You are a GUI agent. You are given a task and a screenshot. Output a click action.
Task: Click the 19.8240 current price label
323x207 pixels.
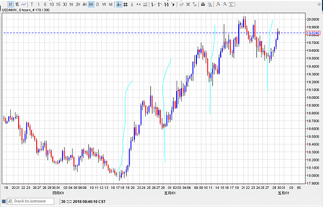click(x=313, y=33)
